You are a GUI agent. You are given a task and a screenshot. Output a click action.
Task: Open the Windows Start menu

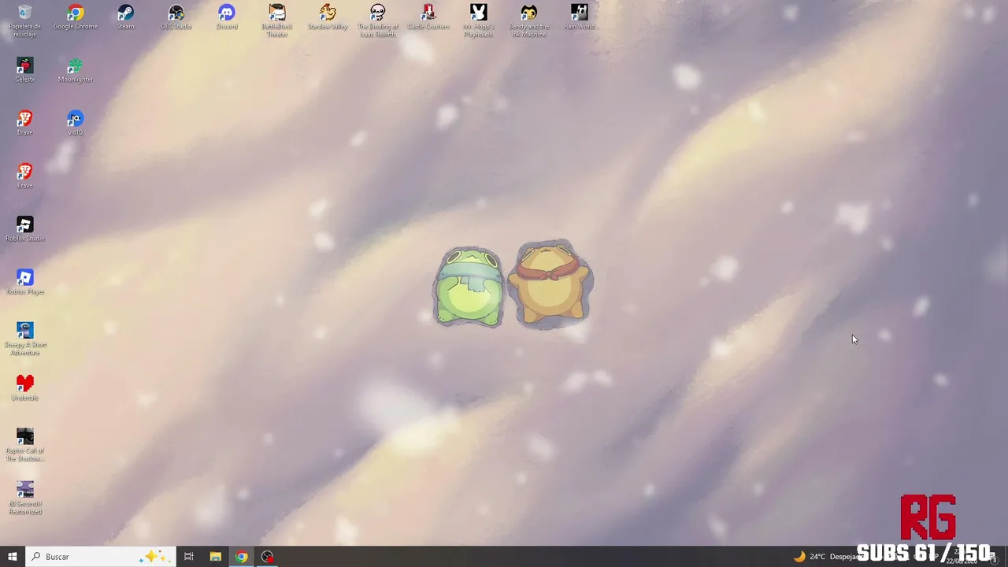[x=13, y=557]
